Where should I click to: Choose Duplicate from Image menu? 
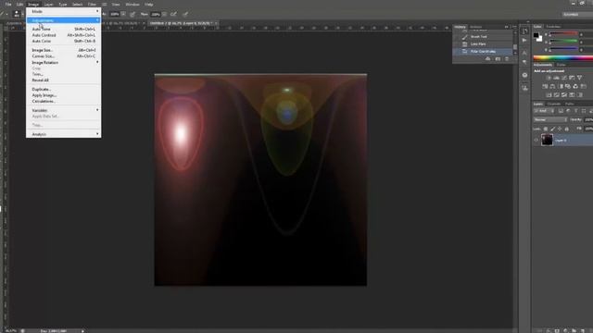coord(64,89)
